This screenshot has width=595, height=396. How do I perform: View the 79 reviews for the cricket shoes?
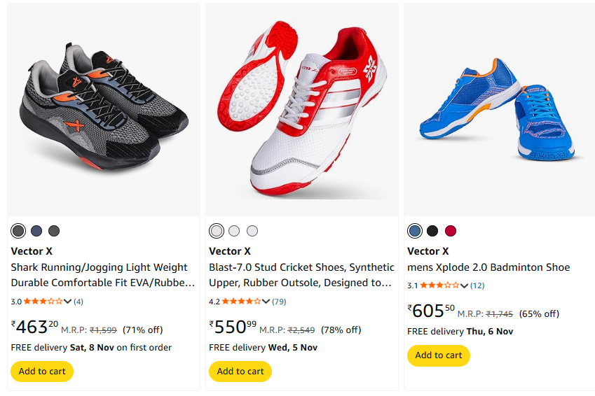pyautogui.click(x=279, y=302)
